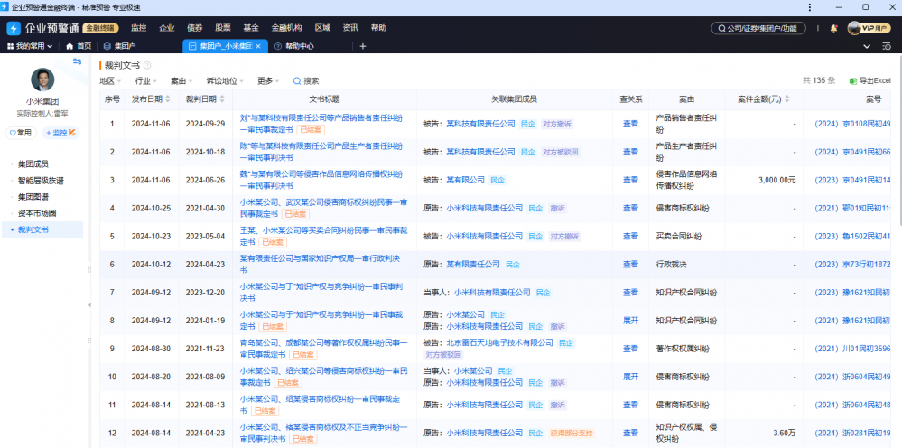Viewport: 902px width, 448px height.
Task: Click the 帮助中心 question mark icon
Action: tap(278, 46)
